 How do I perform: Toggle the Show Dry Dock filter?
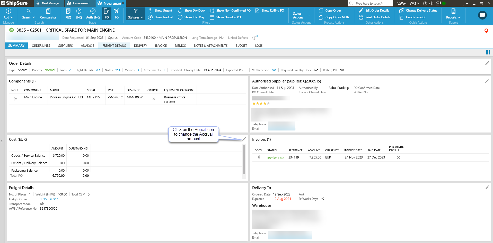(x=192, y=11)
